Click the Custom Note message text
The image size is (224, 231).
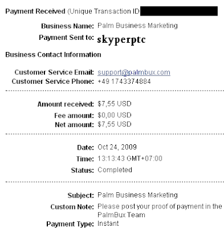[160, 207]
